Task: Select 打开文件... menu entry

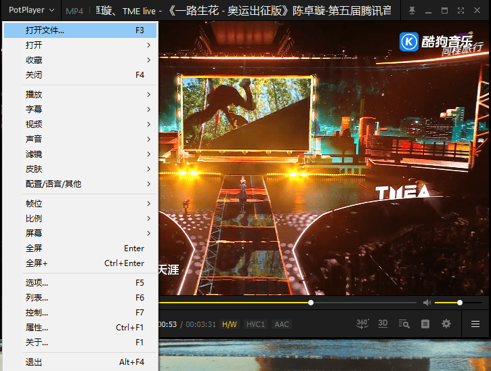Action: click(80, 30)
